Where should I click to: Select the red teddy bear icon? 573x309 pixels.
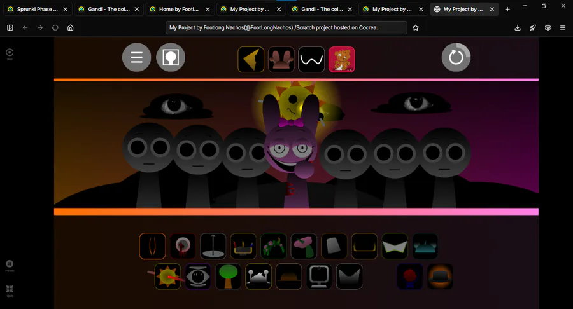click(x=342, y=60)
